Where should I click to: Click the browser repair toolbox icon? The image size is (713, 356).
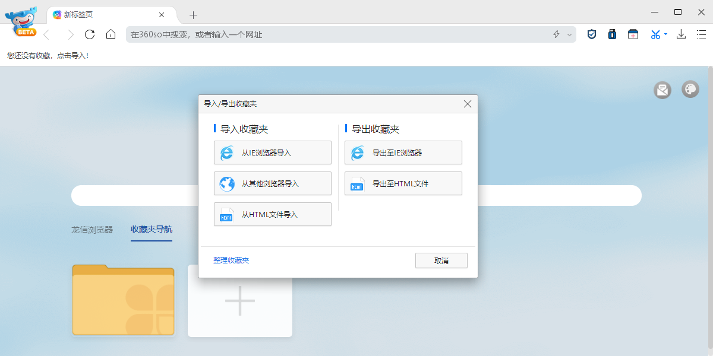point(633,34)
